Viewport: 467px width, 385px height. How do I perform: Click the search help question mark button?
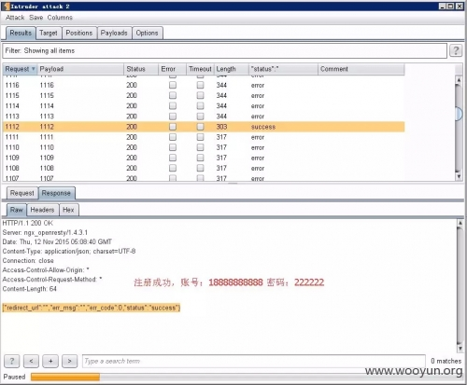[x=12, y=361]
